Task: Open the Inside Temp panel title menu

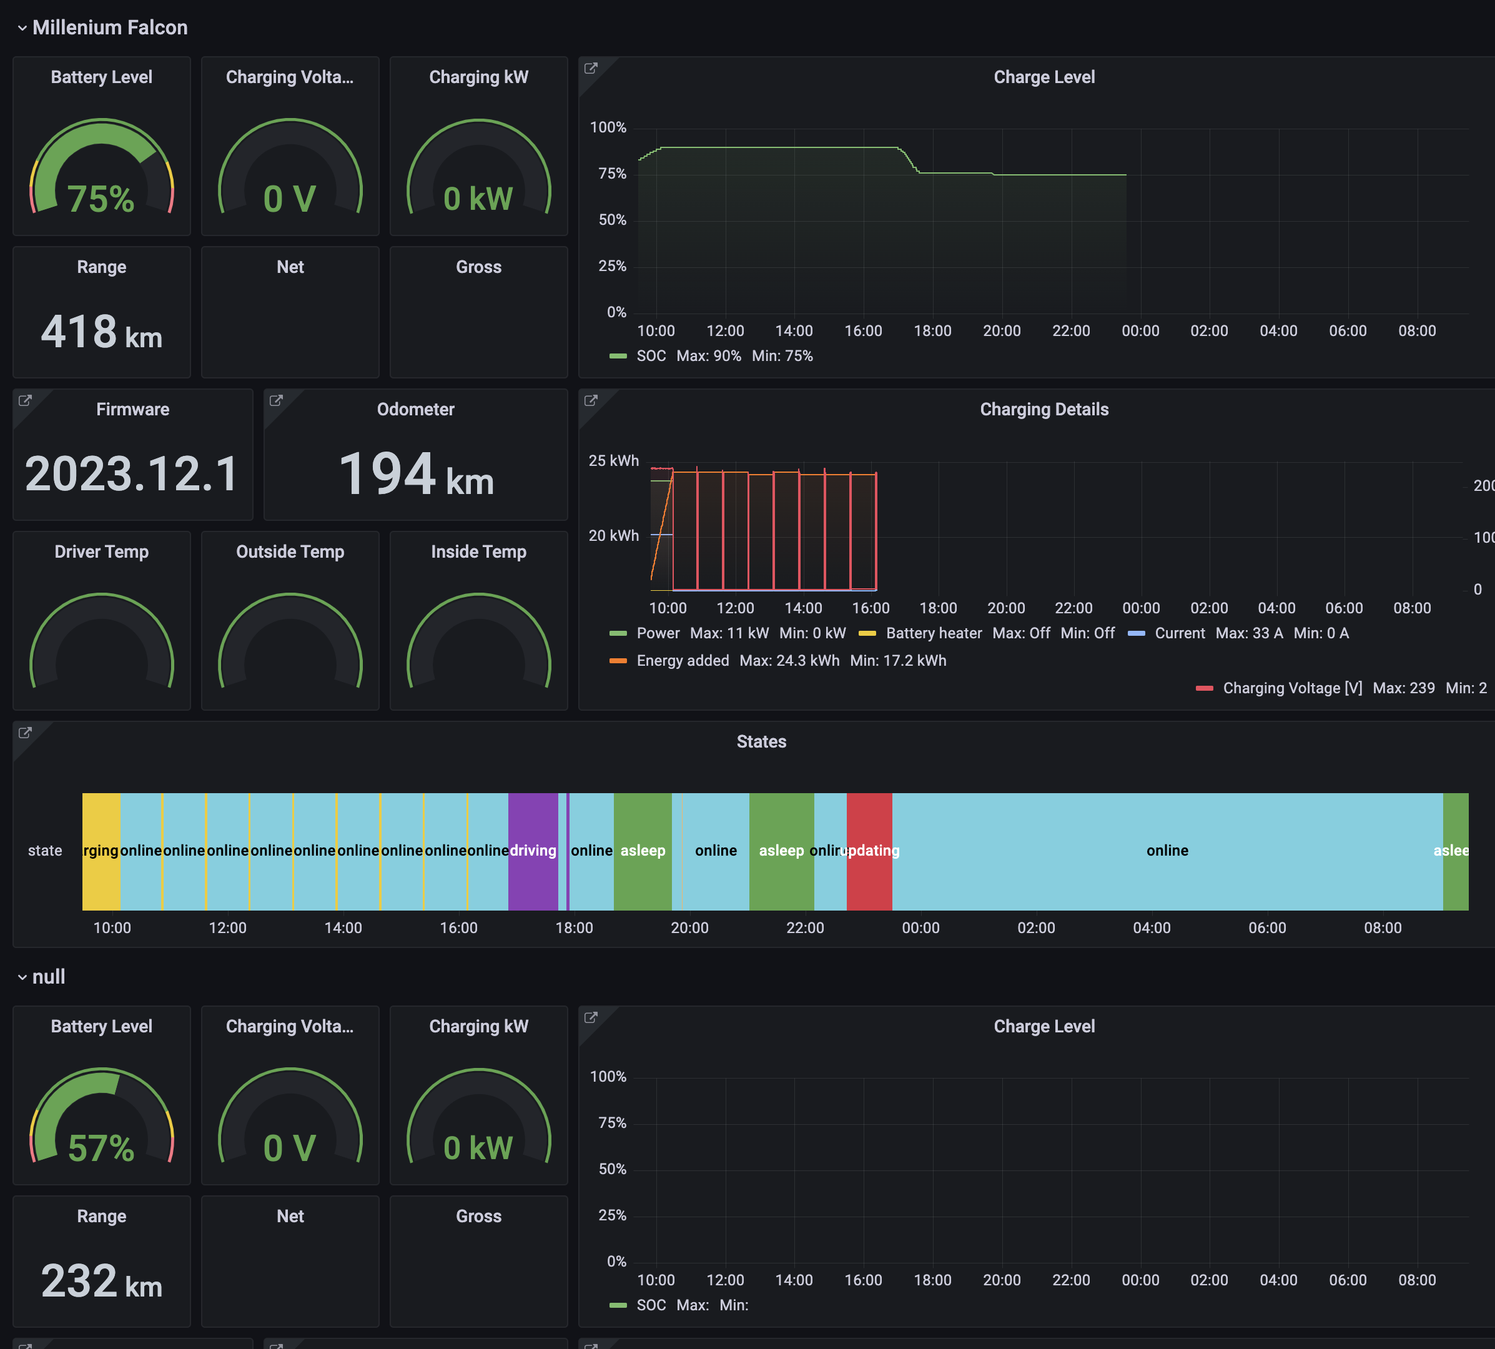Action: pyautogui.click(x=479, y=551)
